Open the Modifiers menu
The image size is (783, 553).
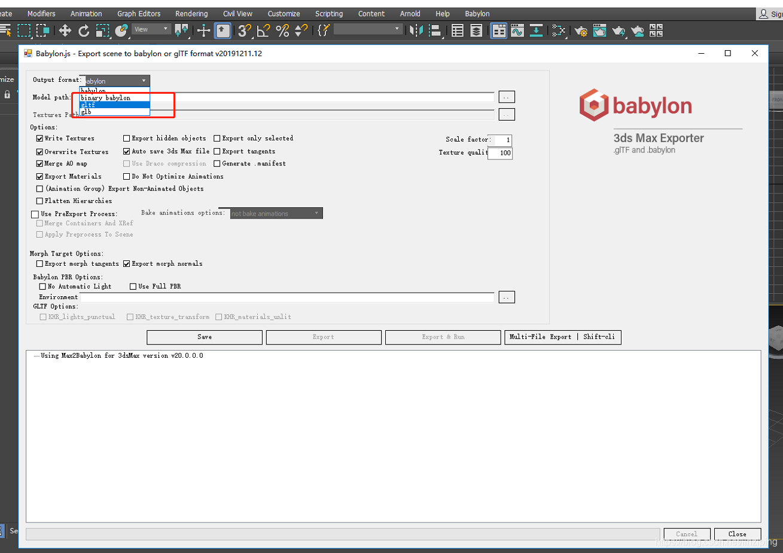click(x=41, y=14)
